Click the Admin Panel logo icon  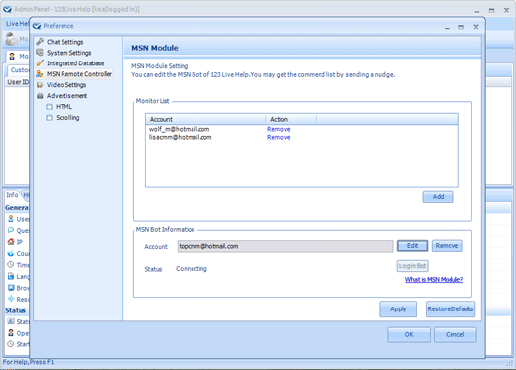pyautogui.click(x=7, y=9)
